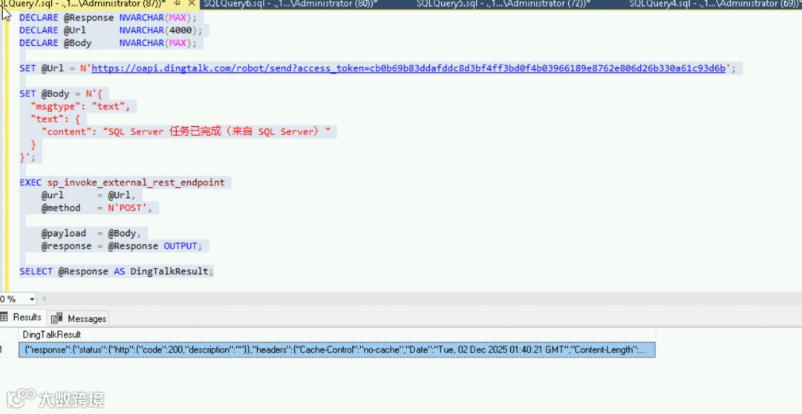The image size is (802, 414).
Task: Click the @url = @Url, parameter line
Action: click(x=88, y=195)
